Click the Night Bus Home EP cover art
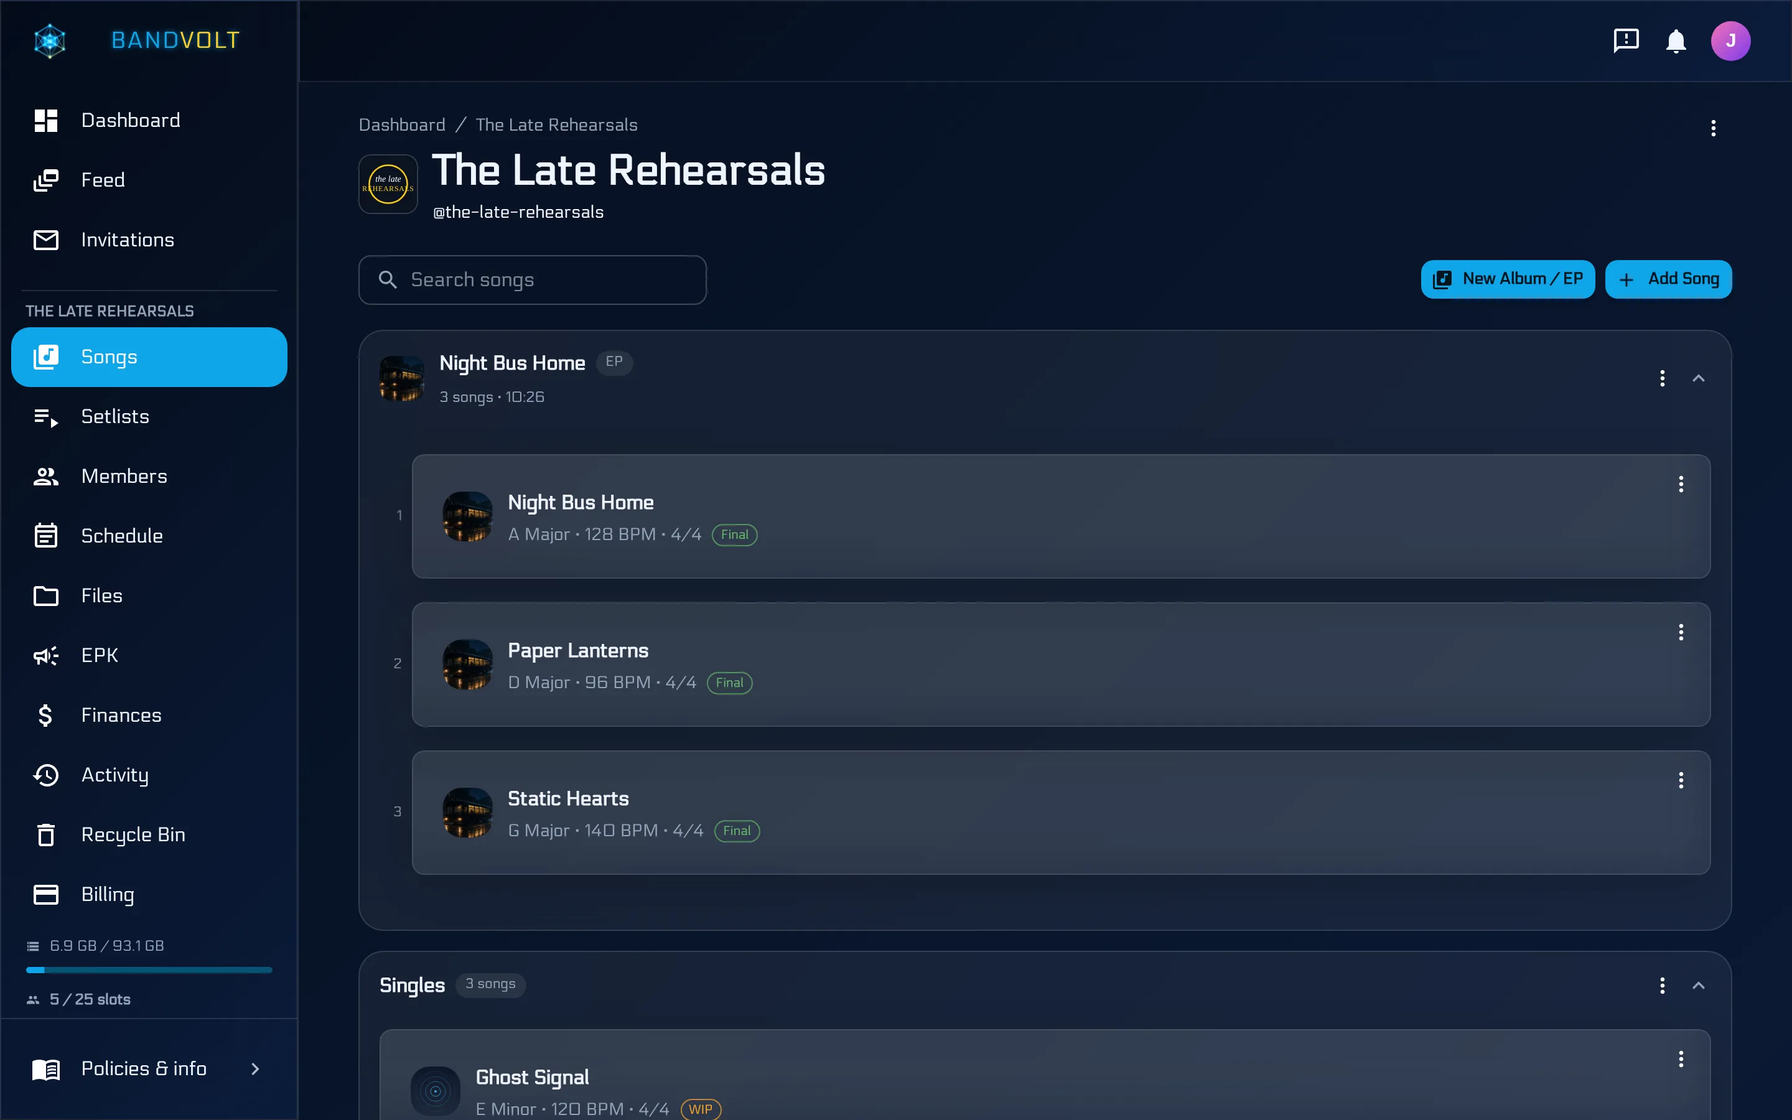The width and height of the screenshot is (1792, 1120). click(x=402, y=378)
